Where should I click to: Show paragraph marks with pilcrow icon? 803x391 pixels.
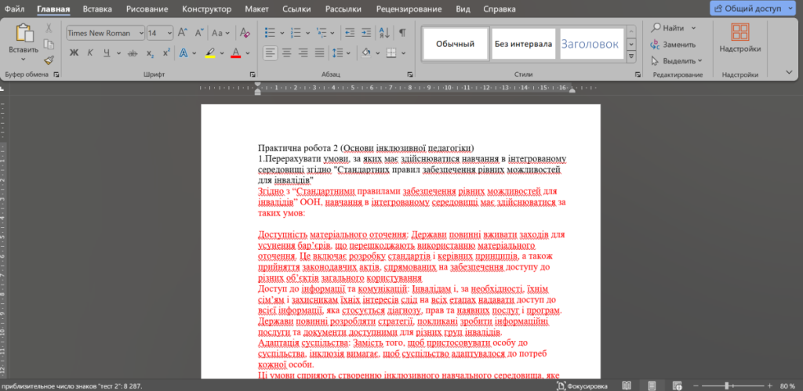click(402, 33)
